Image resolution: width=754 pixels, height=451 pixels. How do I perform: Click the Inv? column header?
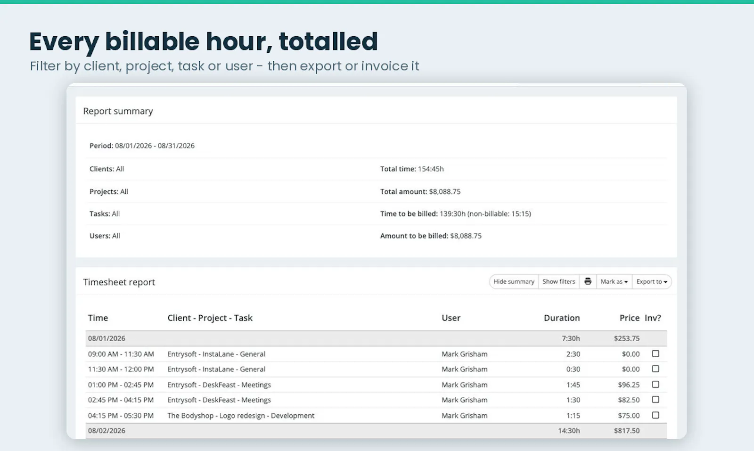(653, 318)
